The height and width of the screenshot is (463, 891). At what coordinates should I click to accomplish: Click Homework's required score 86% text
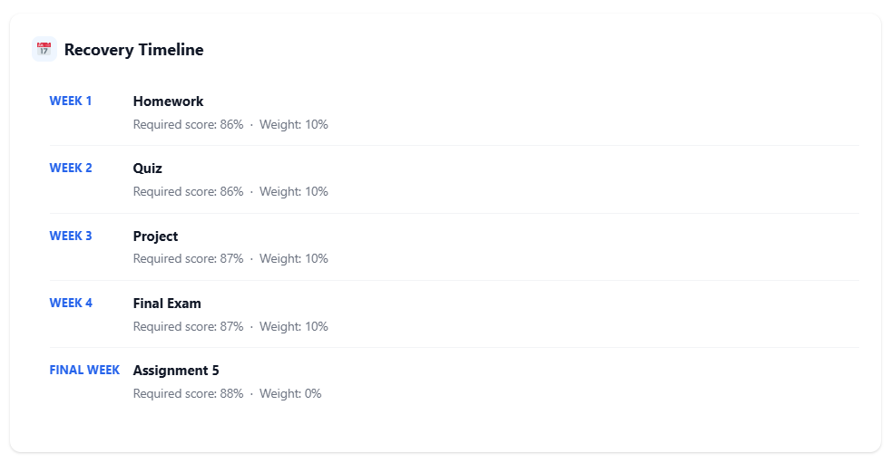(x=188, y=125)
